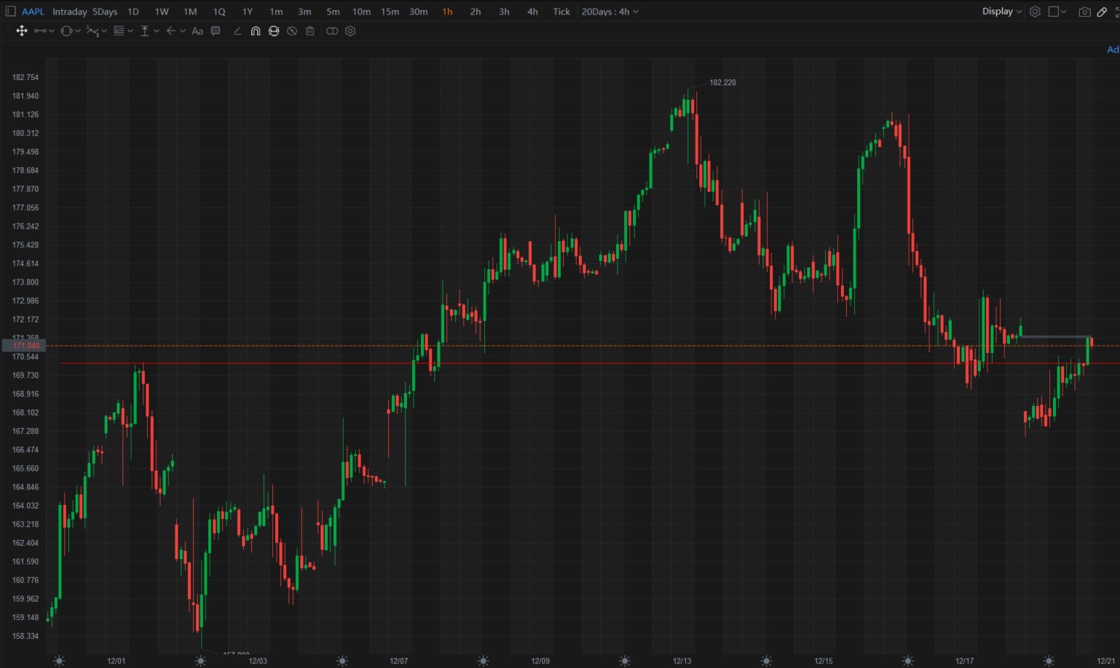Choose the 1m minute interval
Image resolution: width=1120 pixels, height=668 pixels.
pyautogui.click(x=276, y=12)
